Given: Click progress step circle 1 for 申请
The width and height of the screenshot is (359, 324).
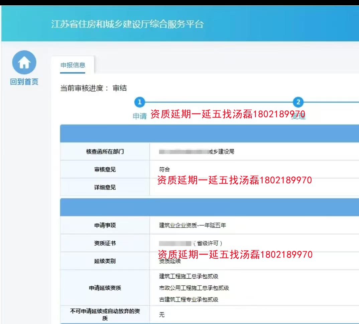Looking at the screenshot, I should tap(139, 102).
